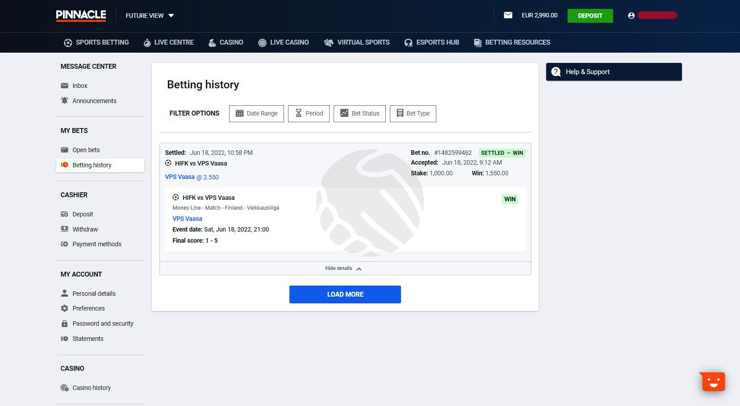Screen dimensions: 740x406
Task: Open the Announcements link
Action: 95,101
